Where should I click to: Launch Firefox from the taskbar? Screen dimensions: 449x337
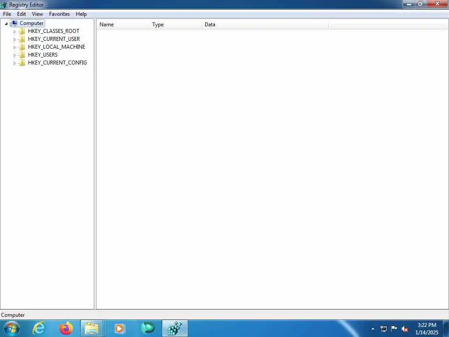point(66,328)
